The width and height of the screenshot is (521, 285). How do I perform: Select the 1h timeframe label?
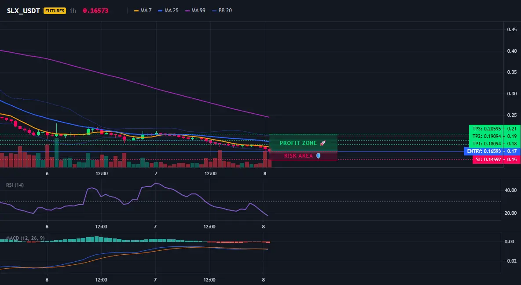(73, 11)
